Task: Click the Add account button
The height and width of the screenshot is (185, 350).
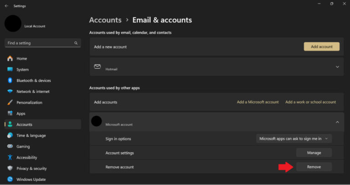Action: [322, 47]
